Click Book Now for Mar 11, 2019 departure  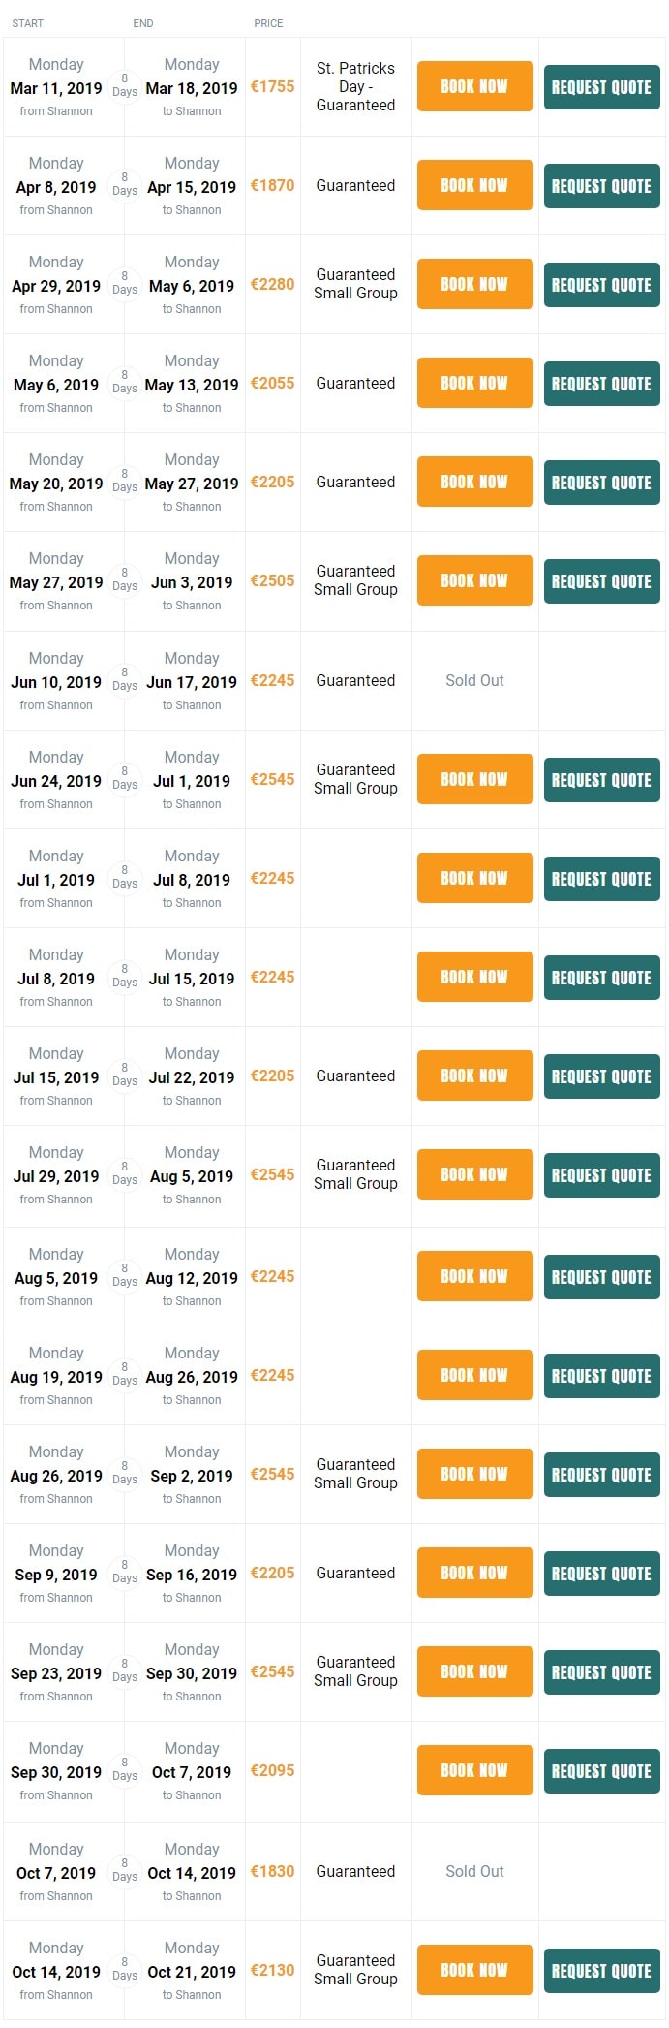[474, 86]
